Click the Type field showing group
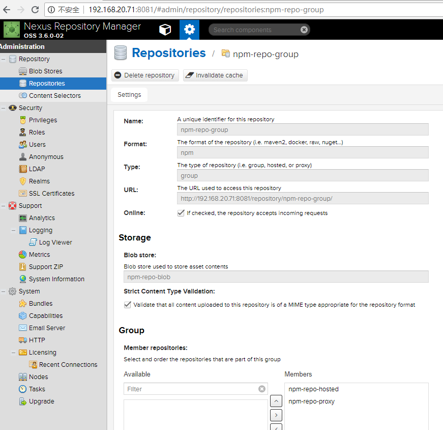The height and width of the screenshot is (430, 443). (303, 175)
